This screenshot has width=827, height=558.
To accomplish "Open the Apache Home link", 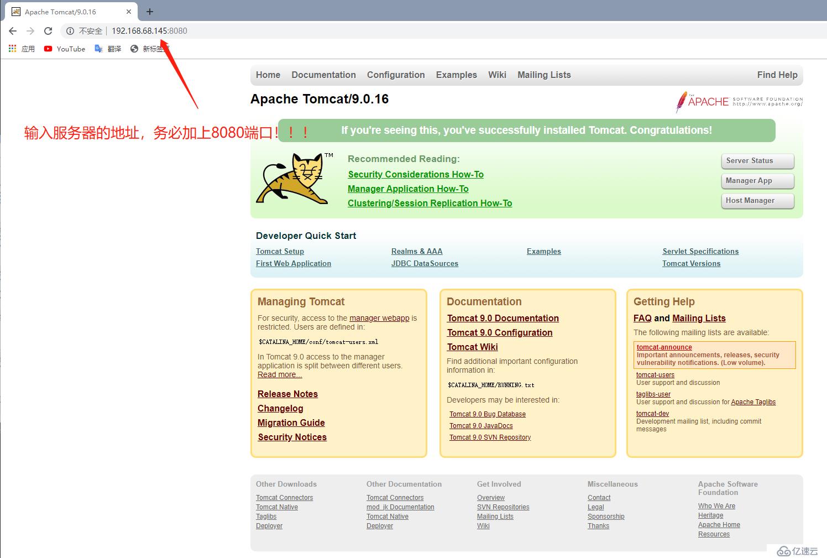I will (719, 525).
